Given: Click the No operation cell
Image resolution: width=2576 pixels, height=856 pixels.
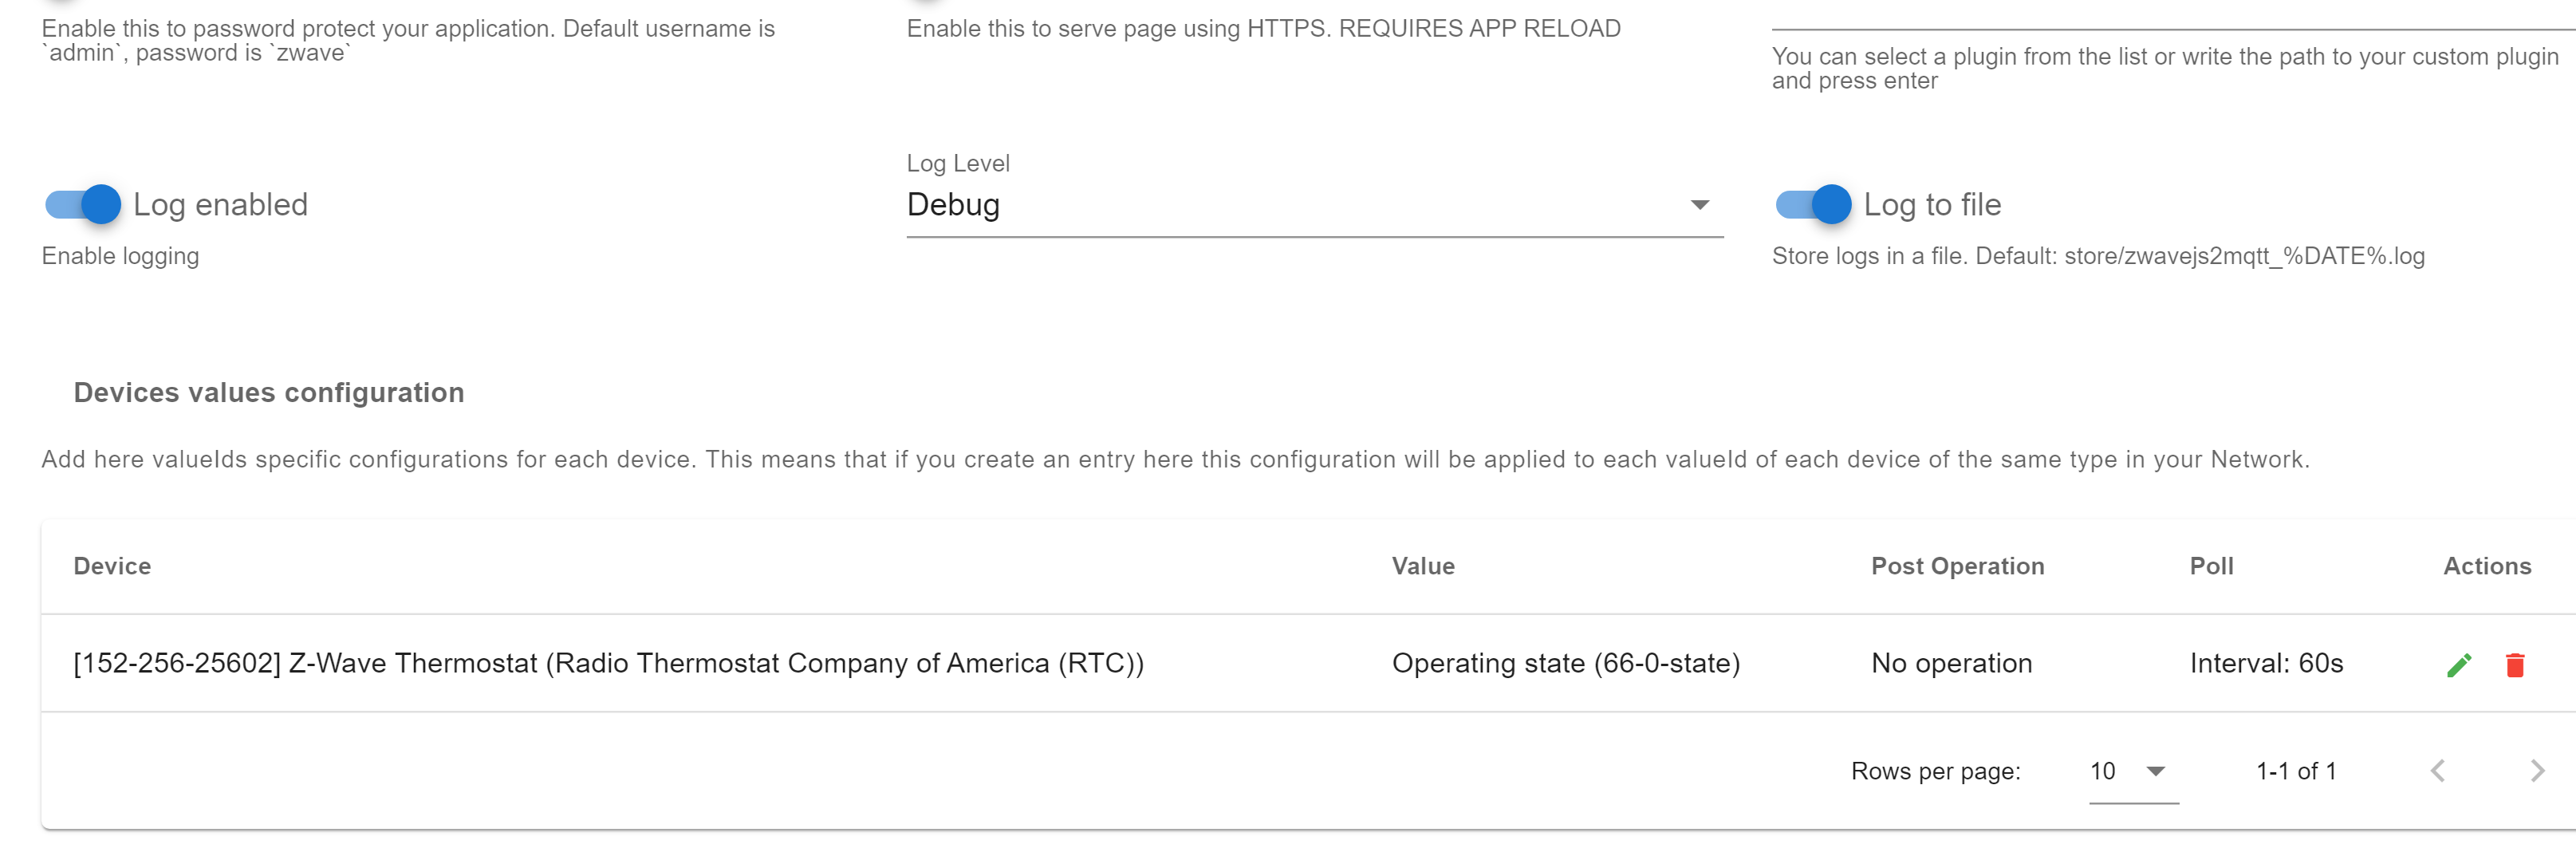Looking at the screenshot, I should pos(1951,663).
